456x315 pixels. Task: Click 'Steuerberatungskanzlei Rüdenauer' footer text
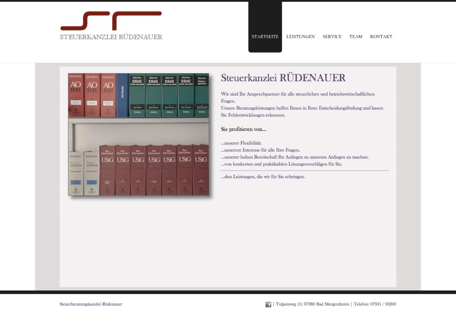click(x=91, y=304)
